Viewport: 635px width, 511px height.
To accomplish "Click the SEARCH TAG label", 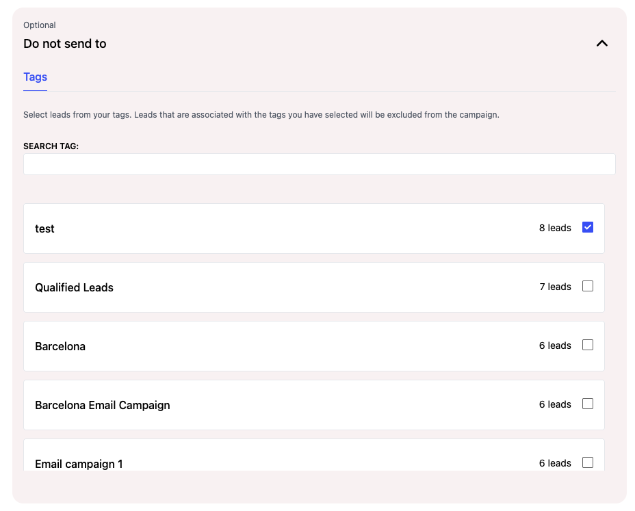I will [51, 146].
